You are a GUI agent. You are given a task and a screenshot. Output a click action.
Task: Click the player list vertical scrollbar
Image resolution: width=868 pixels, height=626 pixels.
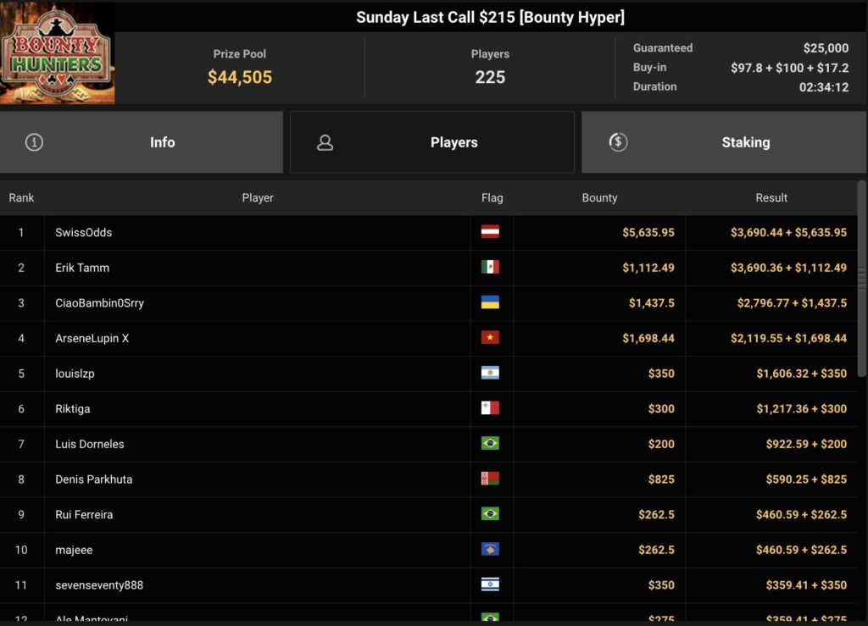click(x=862, y=280)
